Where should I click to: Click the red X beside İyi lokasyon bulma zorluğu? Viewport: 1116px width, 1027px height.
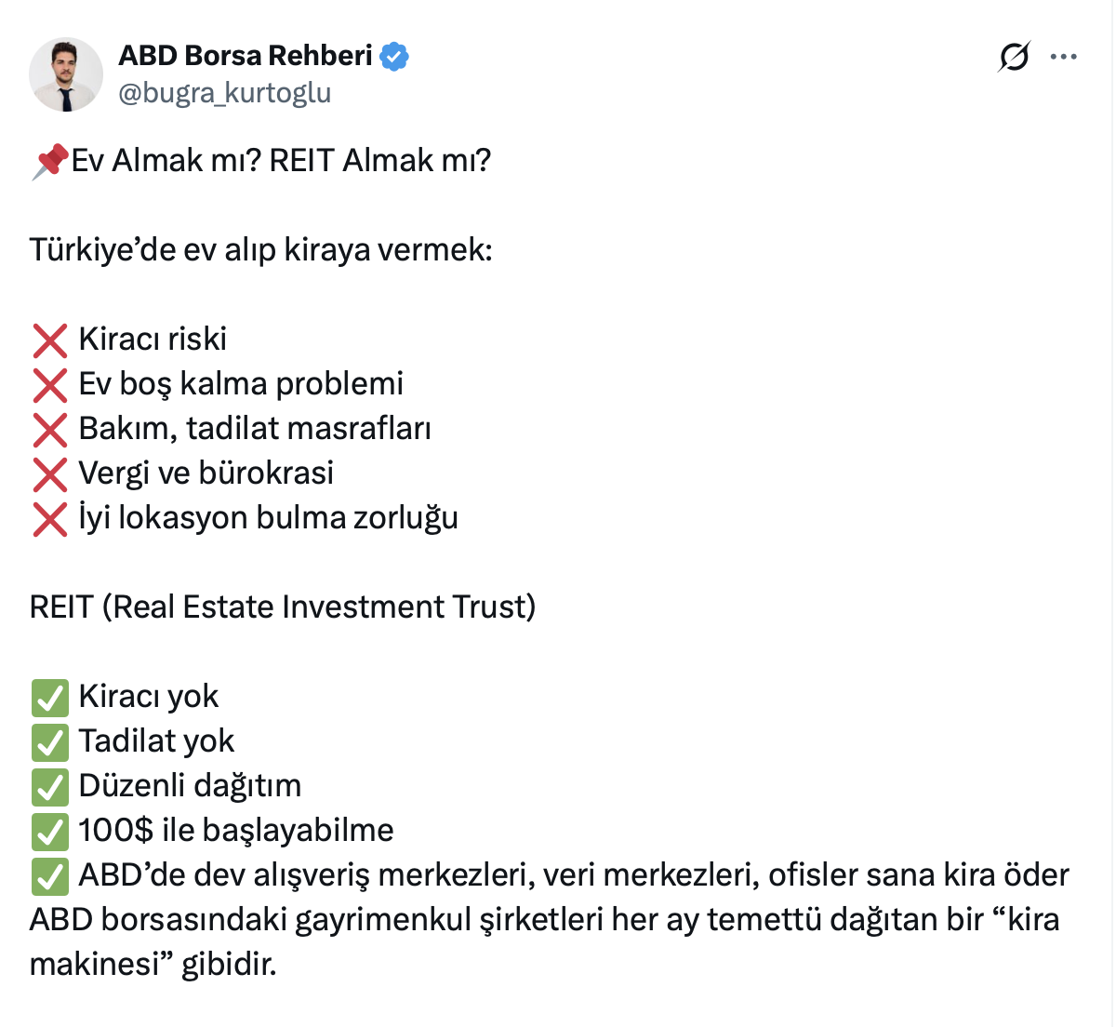point(50,519)
